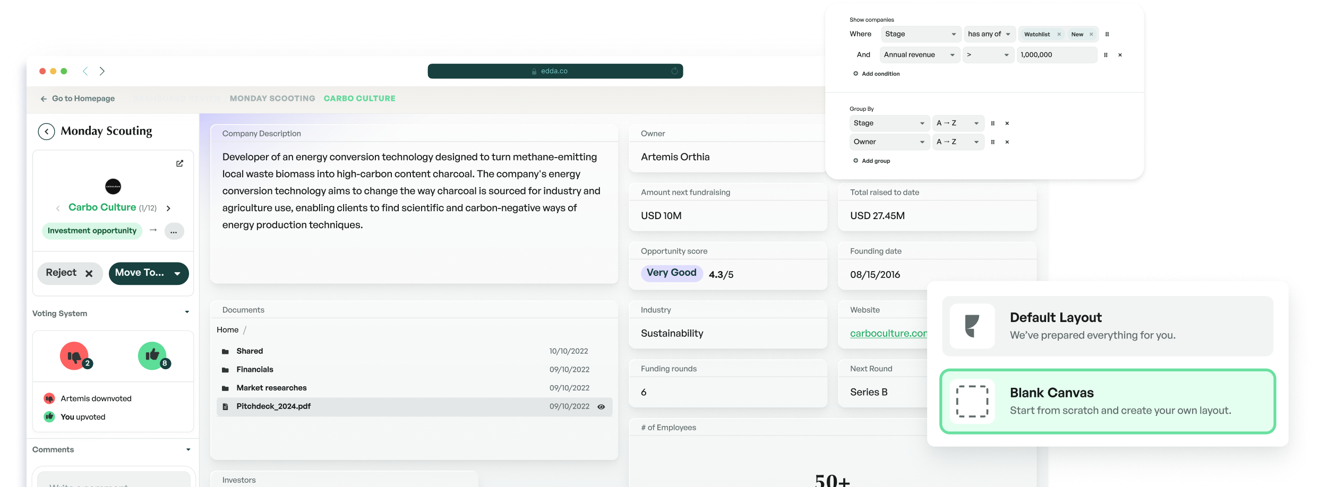1320x487 pixels.
Task: Open the Market researches folder
Action: [x=271, y=388]
